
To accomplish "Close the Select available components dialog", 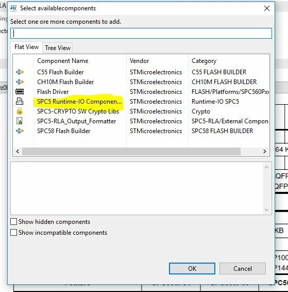I will (267, 8).
